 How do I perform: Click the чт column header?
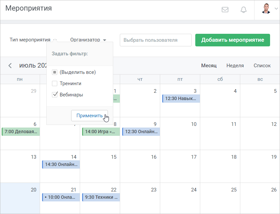(140, 79)
